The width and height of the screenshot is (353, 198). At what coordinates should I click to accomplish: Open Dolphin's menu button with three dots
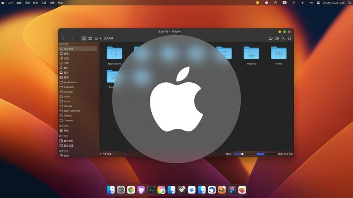click(290, 38)
